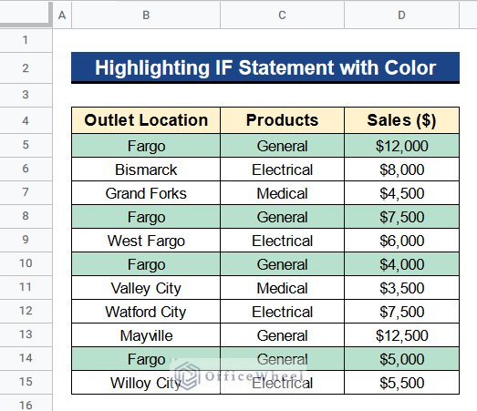
Task: Click the 'Sales ($)' header cell
Action: [x=401, y=120]
